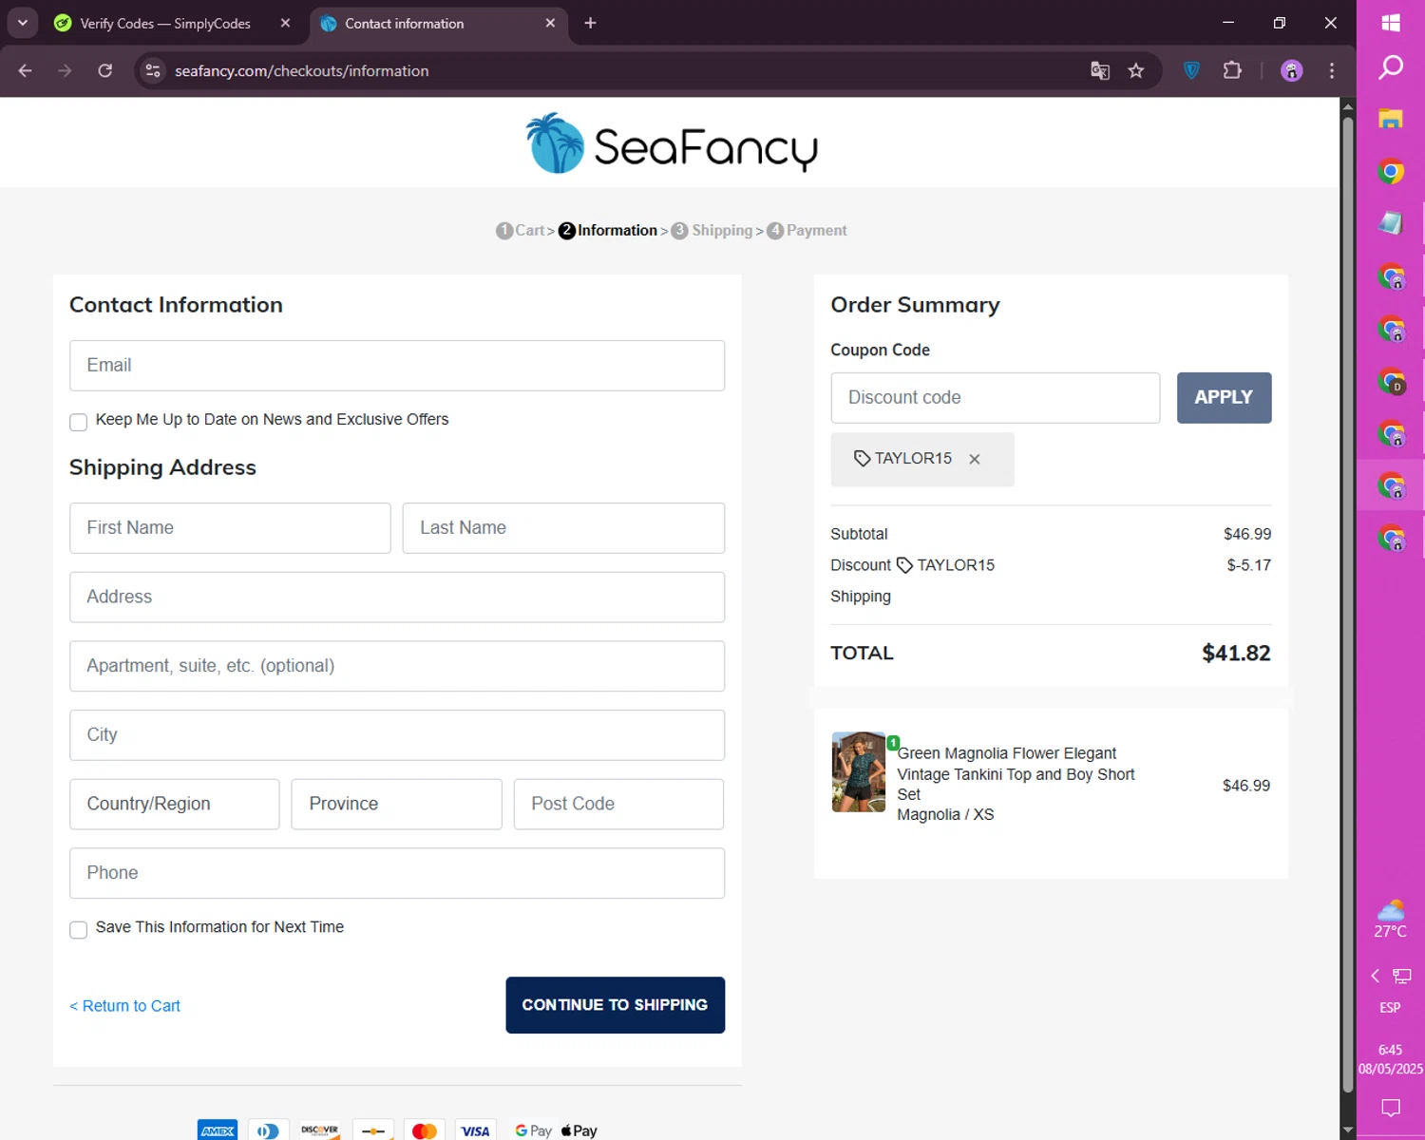This screenshot has height=1140, width=1425.
Task: Open Windows search magnifier
Action: (1391, 67)
